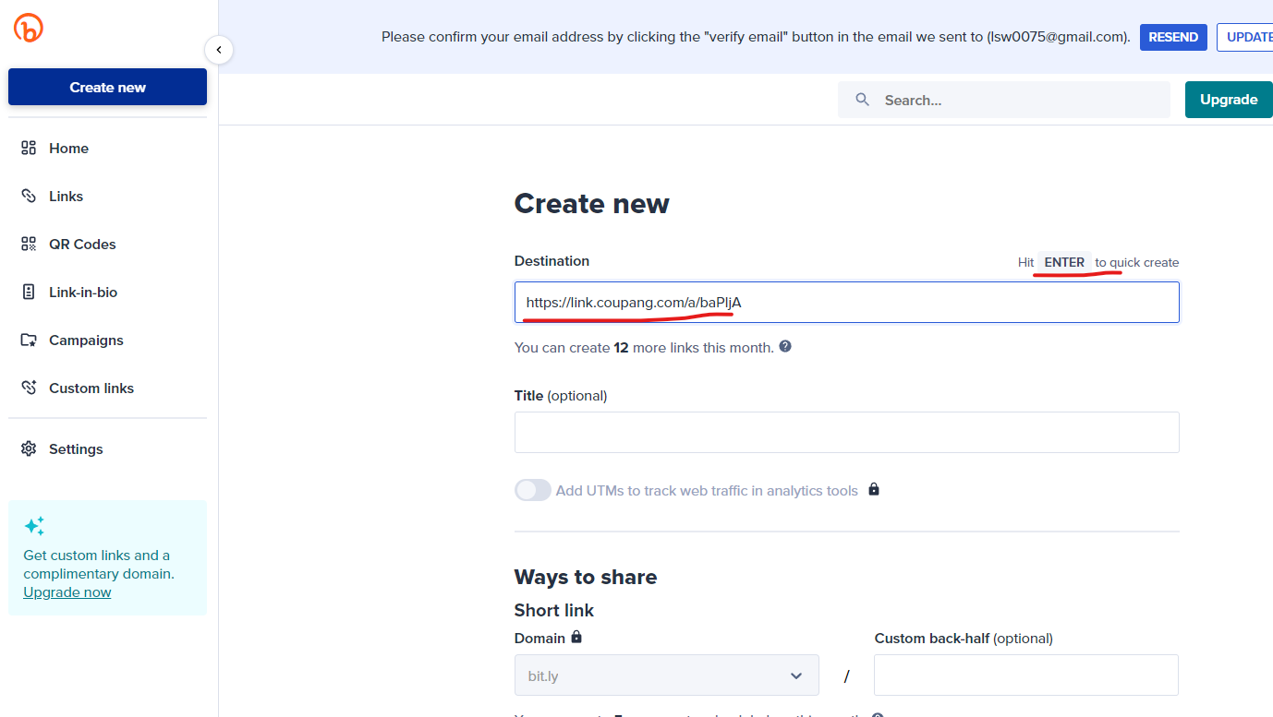1273x717 pixels.
Task: Toggle the Add UTMs switch
Action: (x=533, y=490)
